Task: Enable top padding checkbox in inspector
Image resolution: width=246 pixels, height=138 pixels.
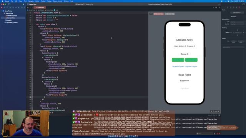Action: (237, 30)
